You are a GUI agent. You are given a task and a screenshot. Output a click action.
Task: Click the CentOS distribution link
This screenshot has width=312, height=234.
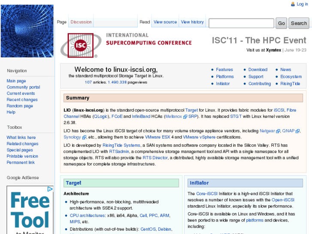(148, 229)
